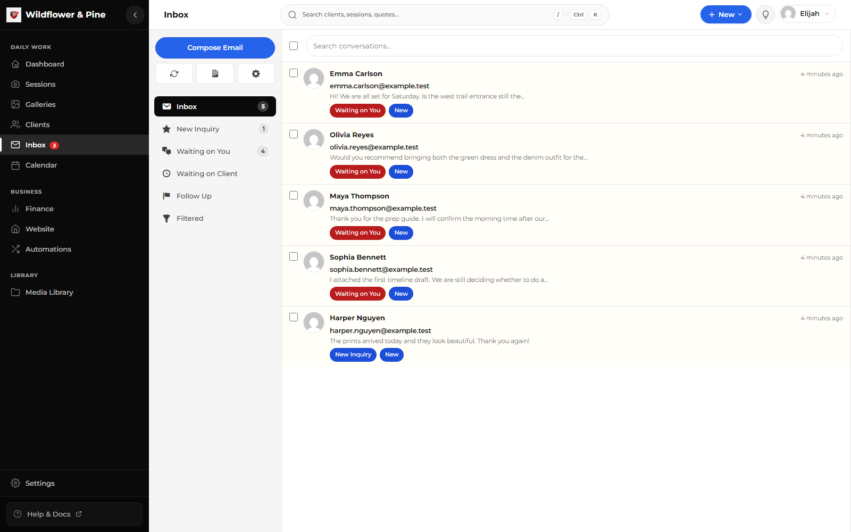Click the templates document icon button
The image size is (851, 532).
[x=215, y=73]
